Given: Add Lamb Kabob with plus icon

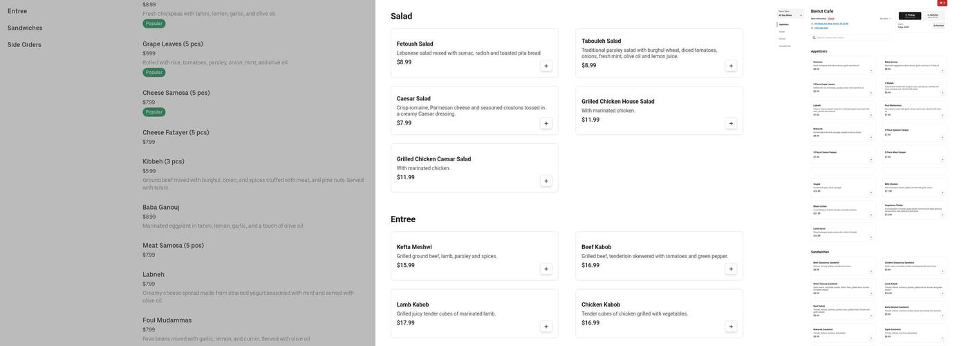Looking at the screenshot, I should 546,327.
